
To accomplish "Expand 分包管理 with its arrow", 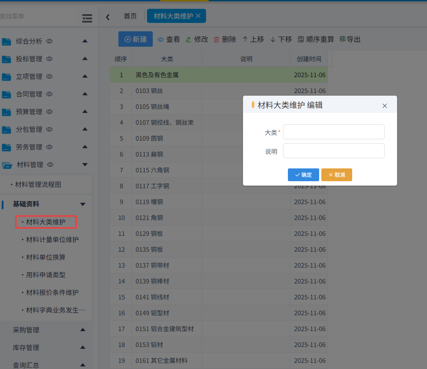I will tap(85, 129).
